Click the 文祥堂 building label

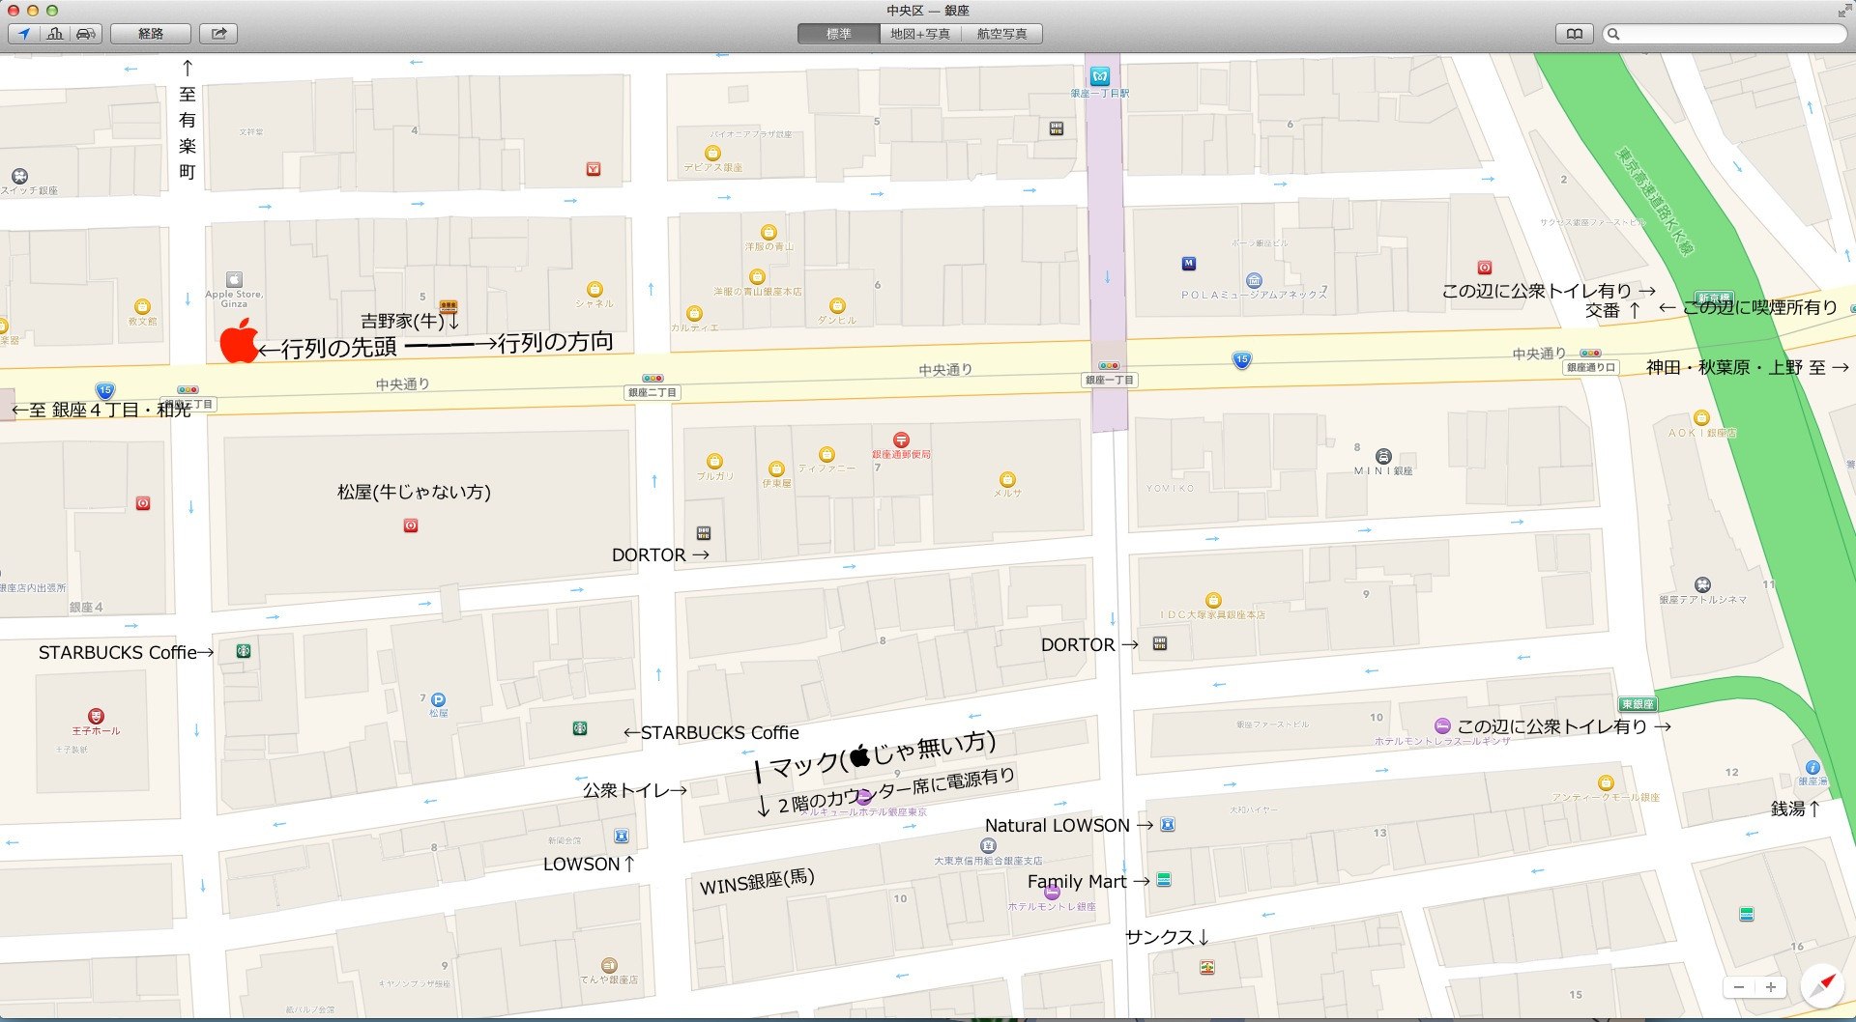pyautogui.click(x=251, y=131)
